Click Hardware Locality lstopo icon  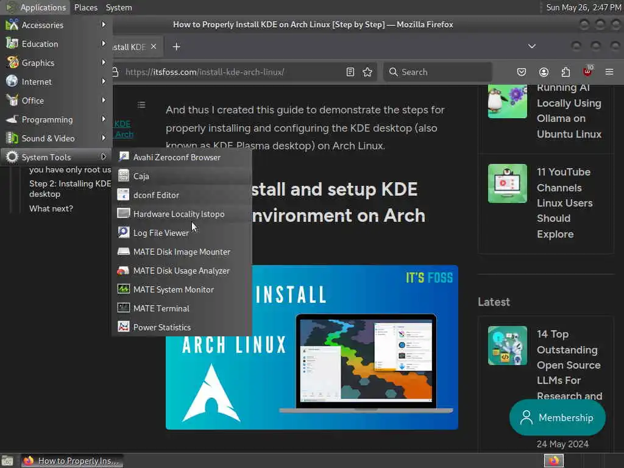tap(124, 213)
